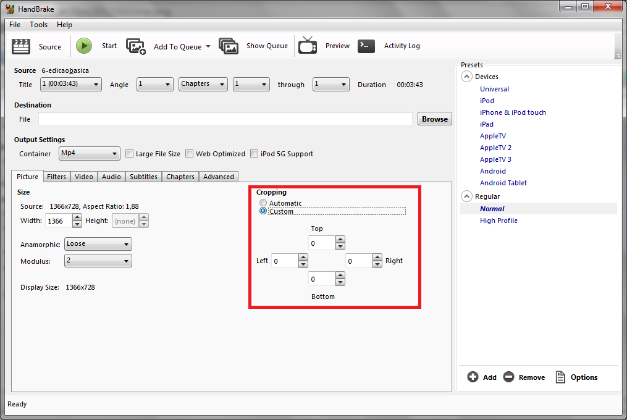Open the Activity Log terminal icon

[x=366, y=46]
